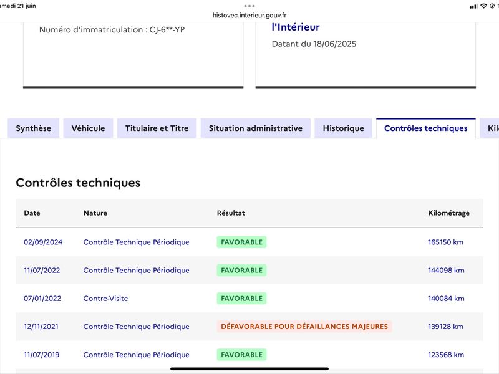
Task: Click the Contrôles techniques section heading
Action: point(78,183)
